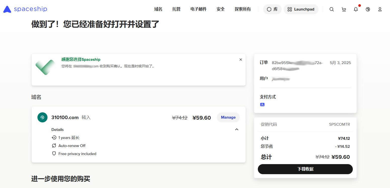Click the 转入 transfer label

coord(86,117)
